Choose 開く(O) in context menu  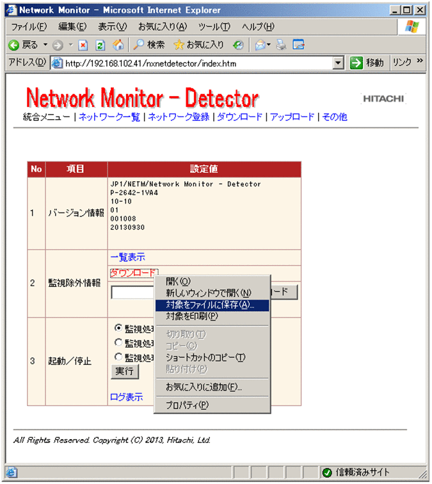tap(212, 282)
